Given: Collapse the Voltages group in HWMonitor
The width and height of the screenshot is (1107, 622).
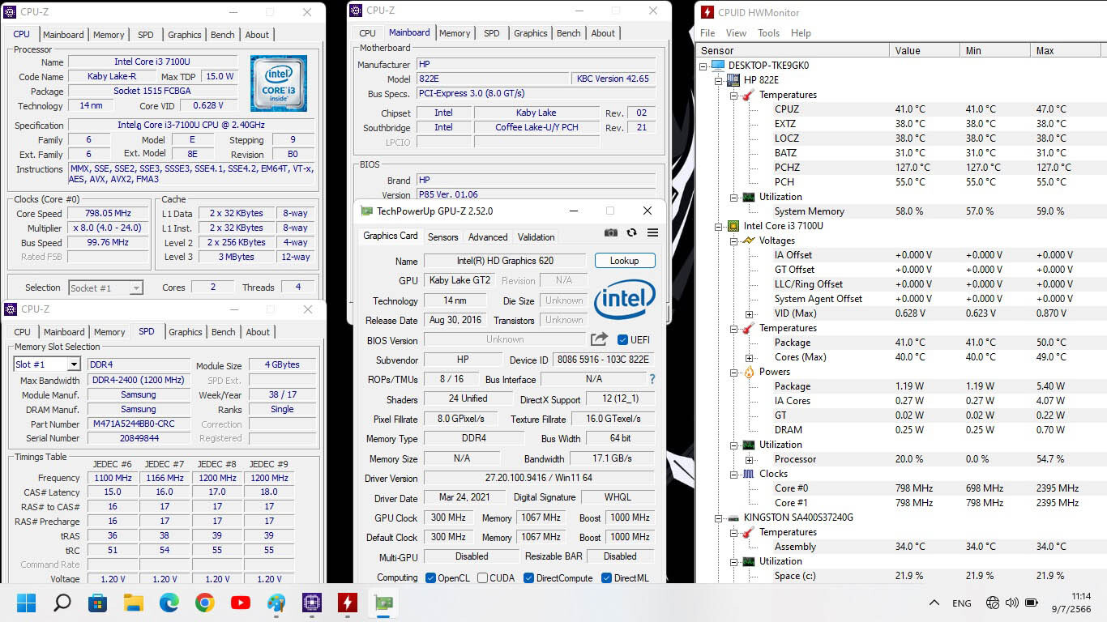Looking at the screenshot, I should (x=733, y=241).
